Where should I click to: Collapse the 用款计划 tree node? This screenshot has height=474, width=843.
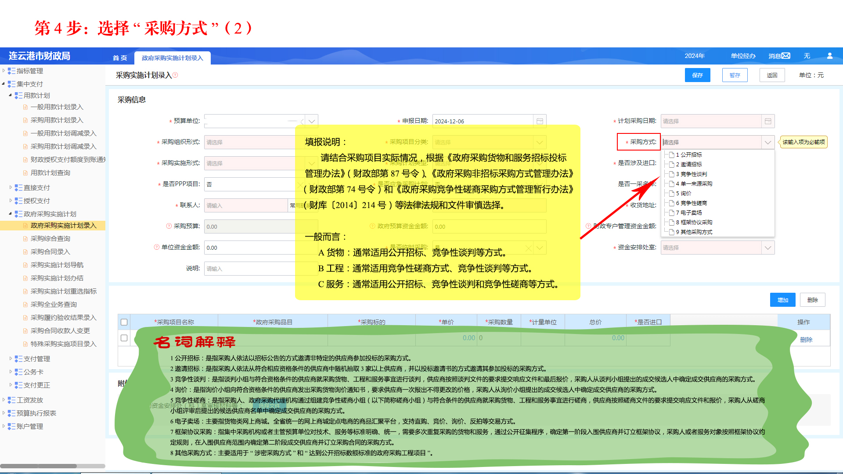[x=11, y=95]
